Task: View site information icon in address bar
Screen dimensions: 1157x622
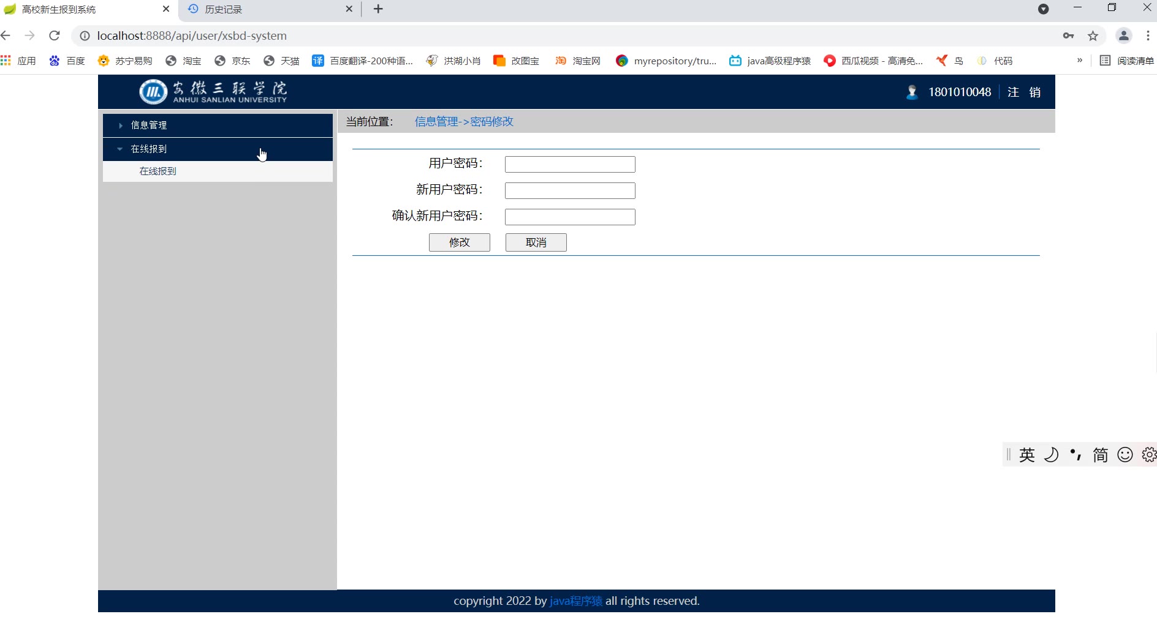Action: coord(85,36)
